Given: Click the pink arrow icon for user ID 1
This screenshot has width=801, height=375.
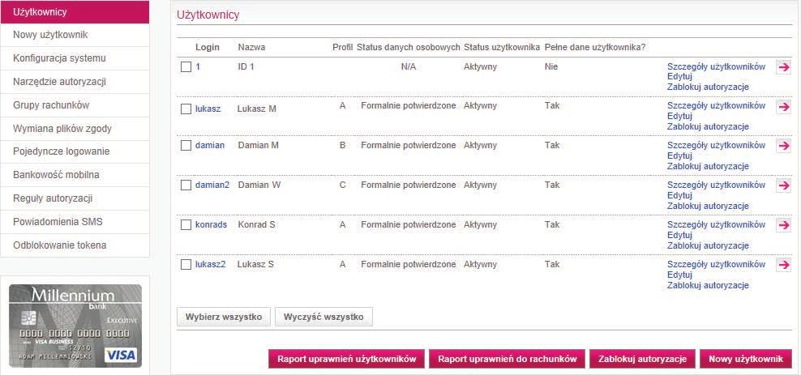Looking at the screenshot, I should pos(783,67).
